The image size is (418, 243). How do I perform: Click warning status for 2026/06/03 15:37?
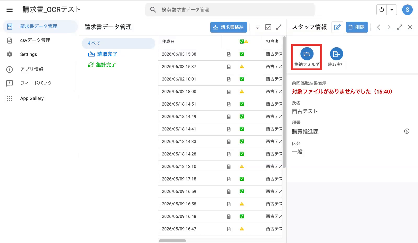click(x=242, y=67)
